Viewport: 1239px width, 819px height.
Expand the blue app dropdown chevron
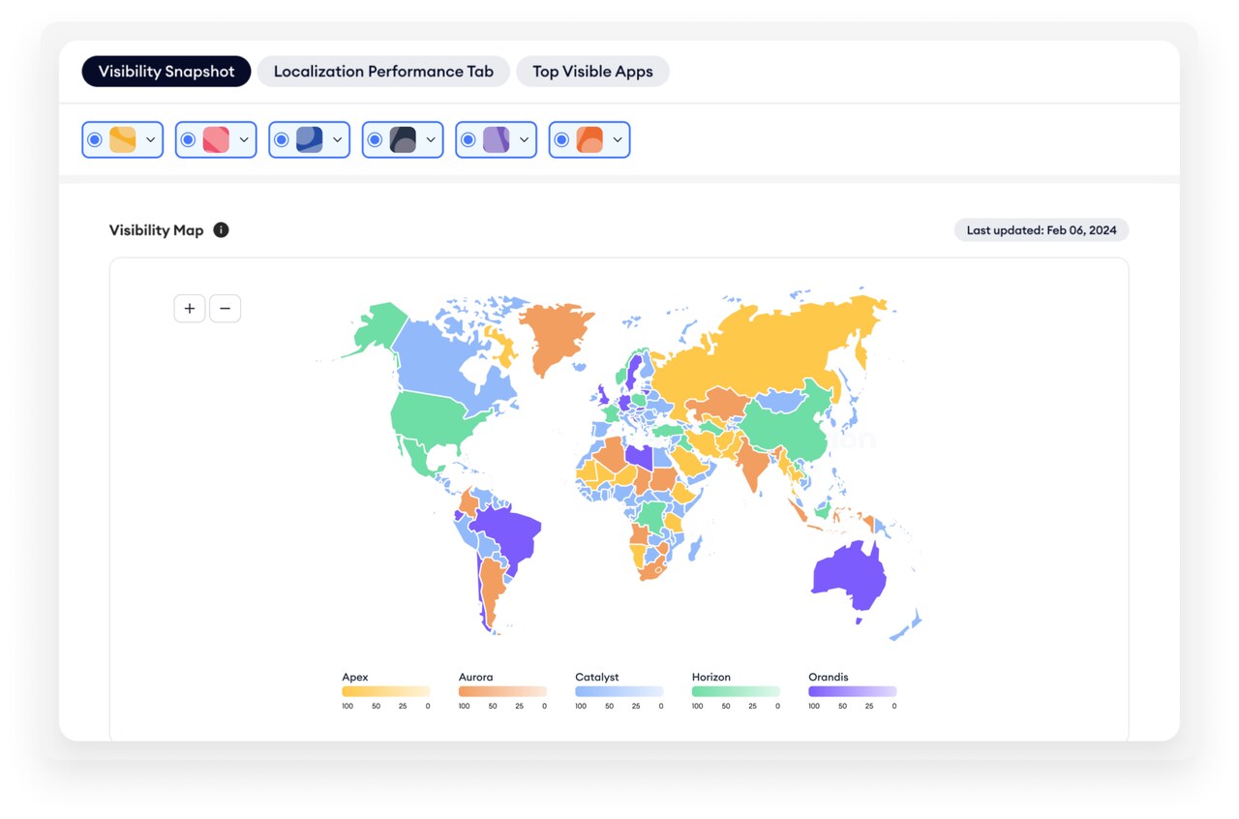coord(337,140)
